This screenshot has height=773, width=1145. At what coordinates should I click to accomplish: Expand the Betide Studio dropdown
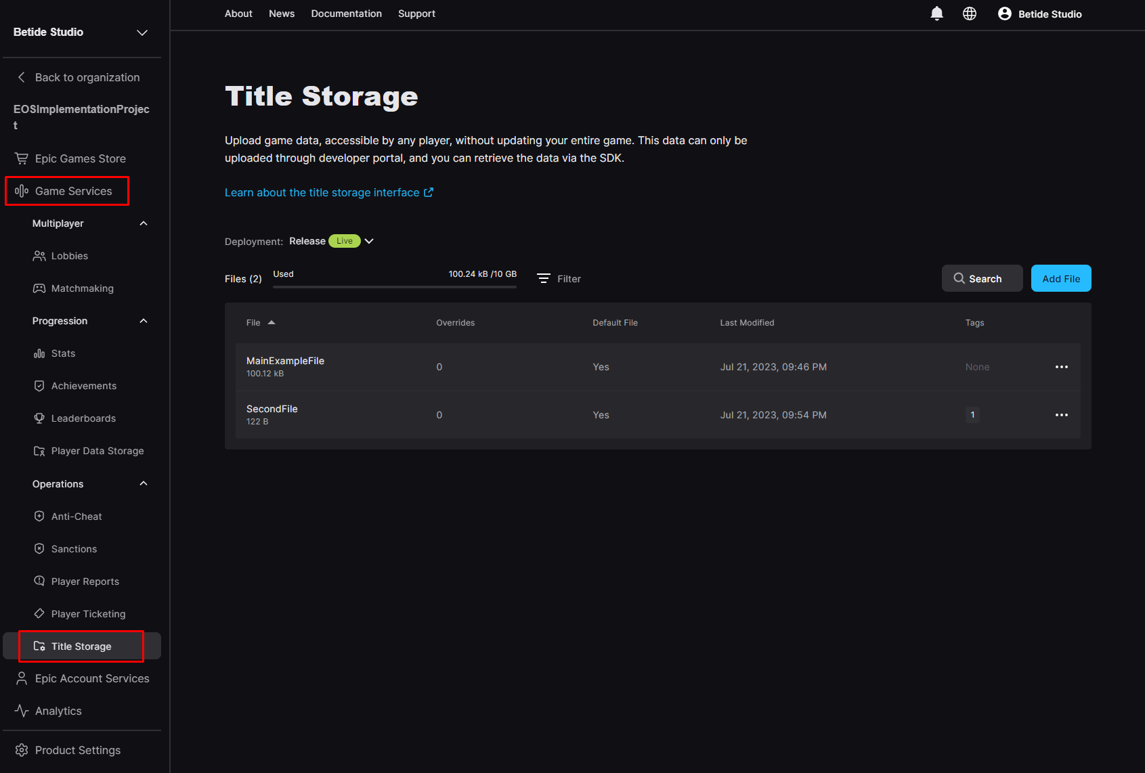pos(142,32)
